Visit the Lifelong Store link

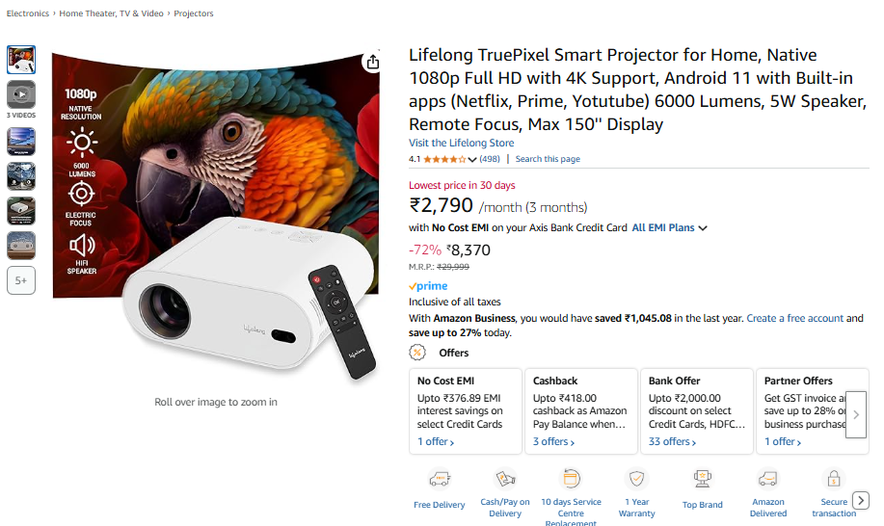[x=461, y=144]
